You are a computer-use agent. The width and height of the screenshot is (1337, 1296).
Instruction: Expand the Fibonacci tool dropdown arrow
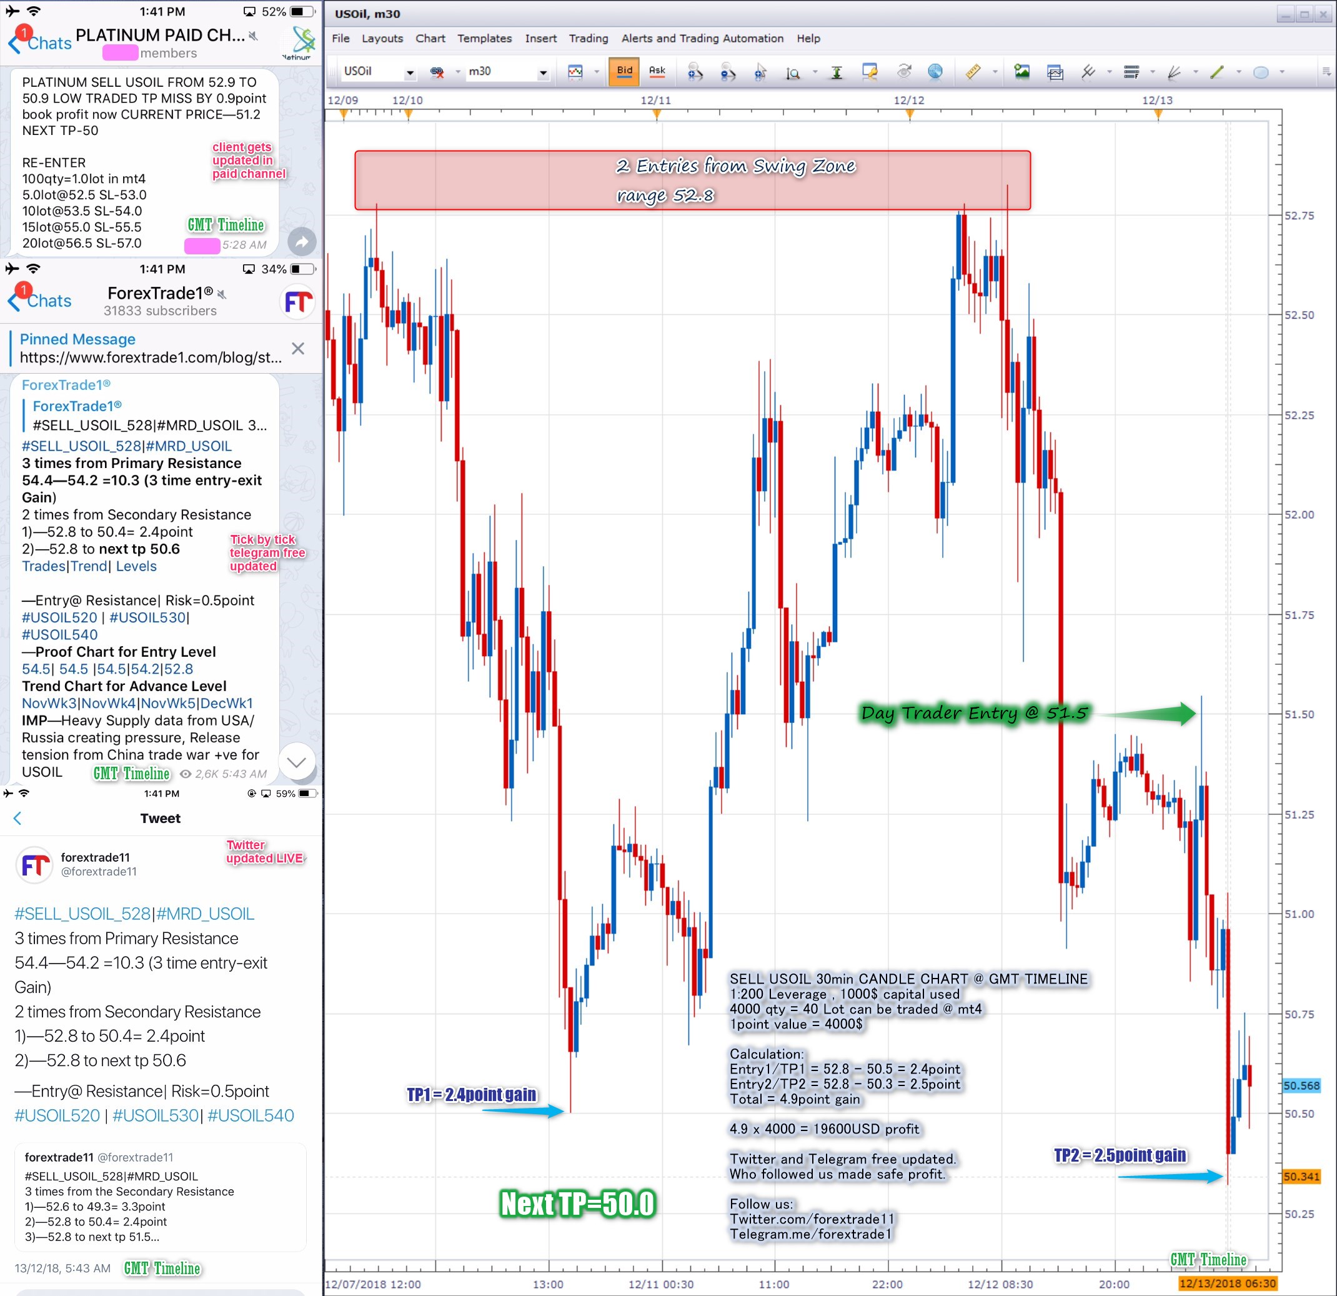(x=1152, y=72)
